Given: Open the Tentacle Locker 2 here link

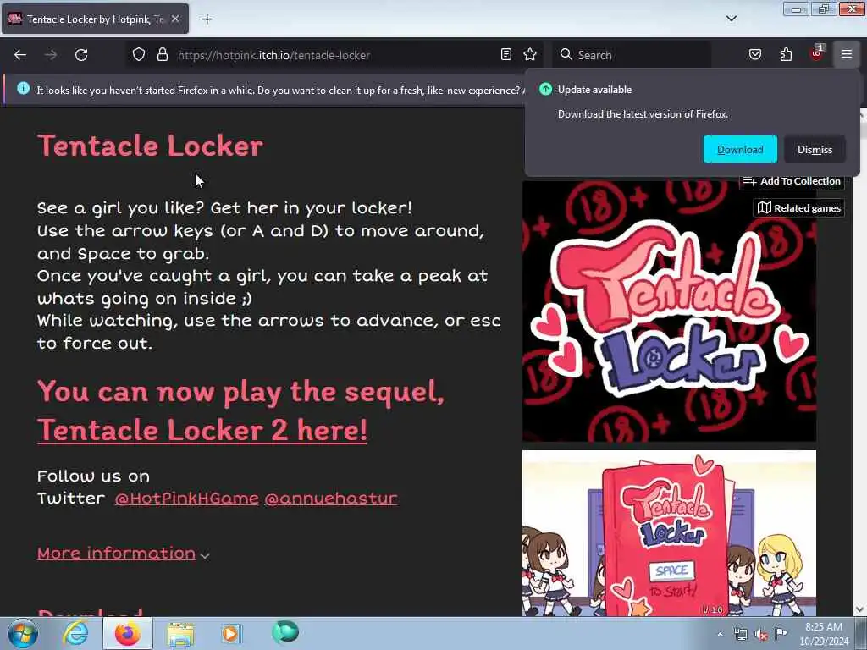Looking at the screenshot, I should 202,431.
